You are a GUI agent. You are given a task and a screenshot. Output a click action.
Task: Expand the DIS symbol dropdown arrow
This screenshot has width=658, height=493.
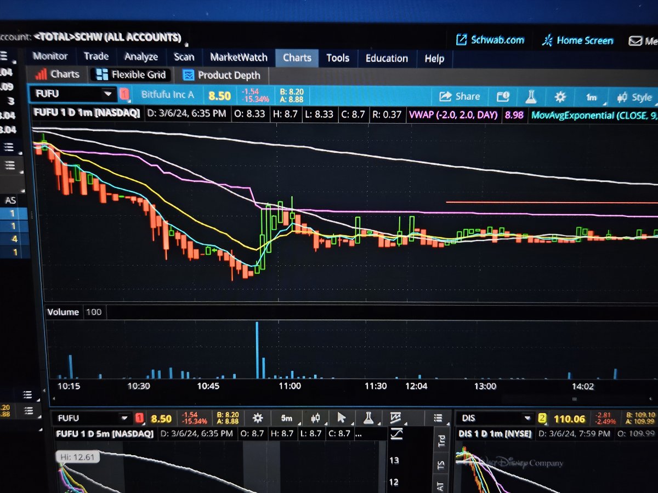click(x=527, y=418)
